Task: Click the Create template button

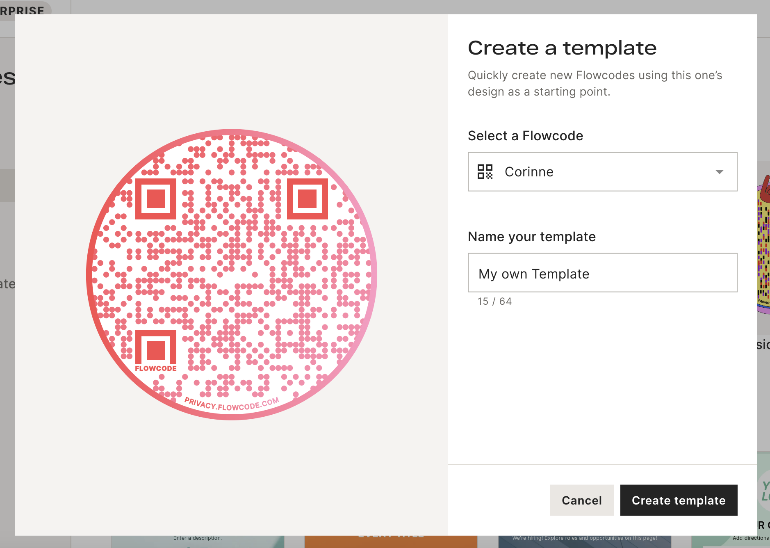Action: tap(679, 500)
